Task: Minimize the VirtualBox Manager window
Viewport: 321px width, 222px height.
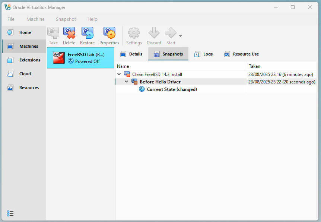Action: coord(276,7)
